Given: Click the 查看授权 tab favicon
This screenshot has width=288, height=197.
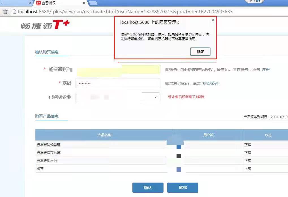Looking at the screenshot, I should click(38, 3).
